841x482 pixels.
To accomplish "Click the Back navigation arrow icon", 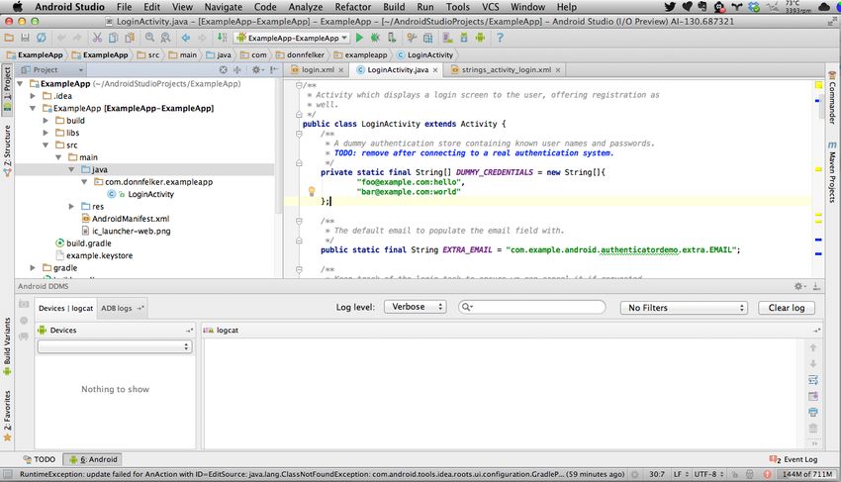I will coord(186,38).
